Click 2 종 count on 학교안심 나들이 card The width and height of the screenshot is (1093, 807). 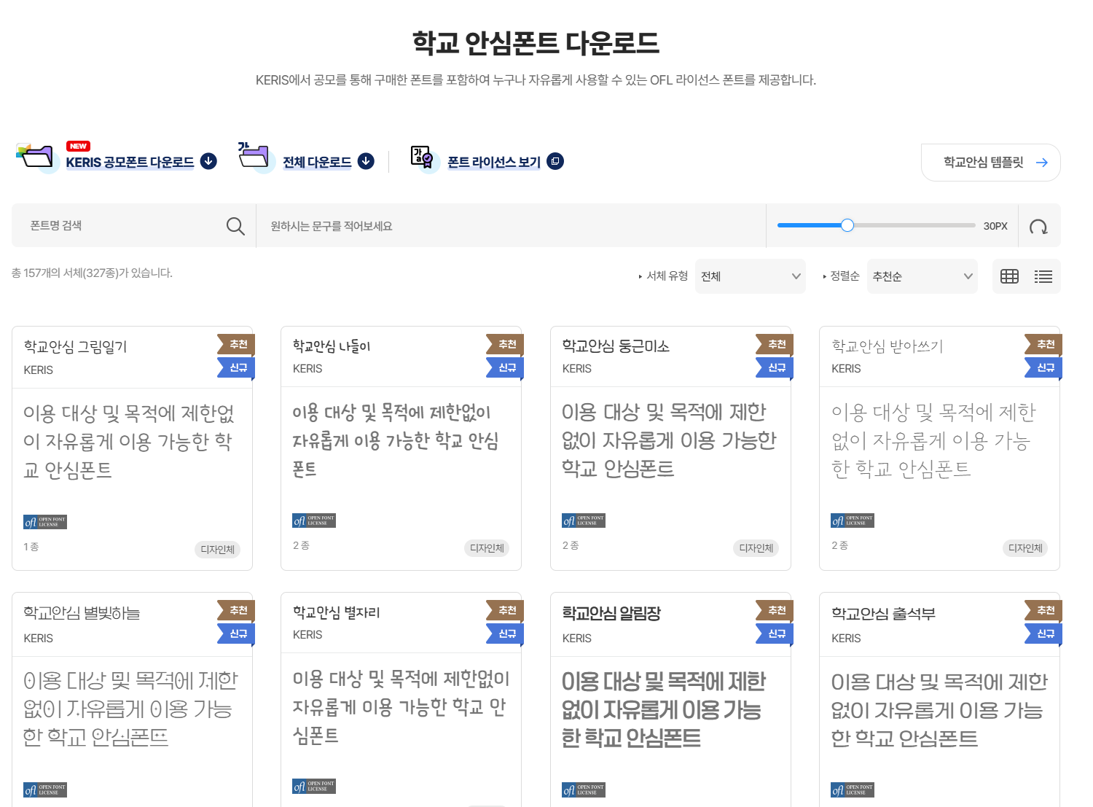click(x=301, y=545)
